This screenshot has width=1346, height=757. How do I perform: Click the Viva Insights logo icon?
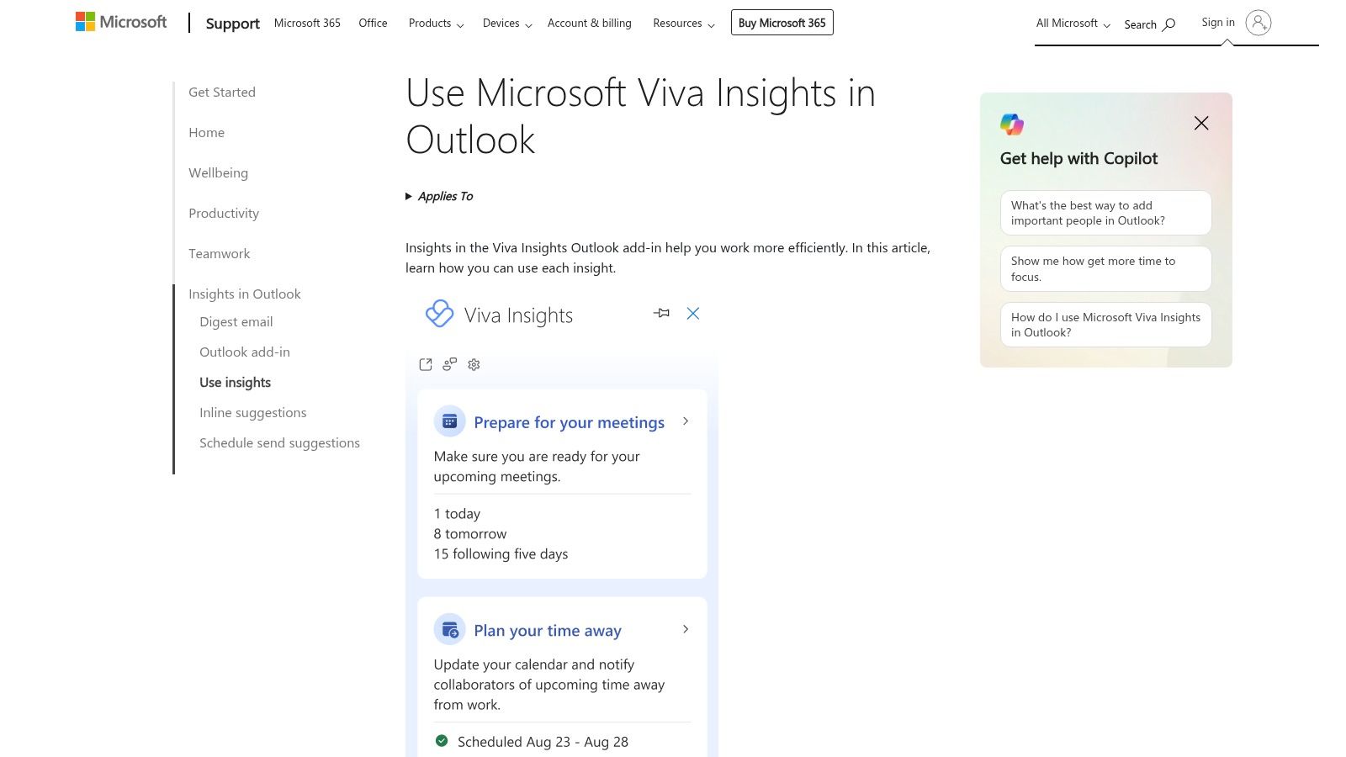(x=439, y=314)
